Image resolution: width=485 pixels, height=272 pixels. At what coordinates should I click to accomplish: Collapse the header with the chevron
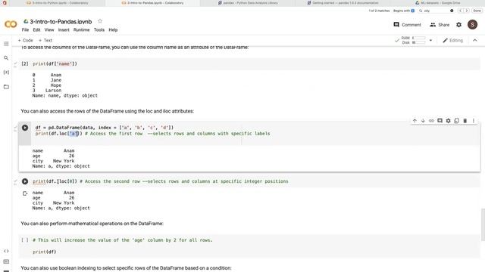point(475,40)
